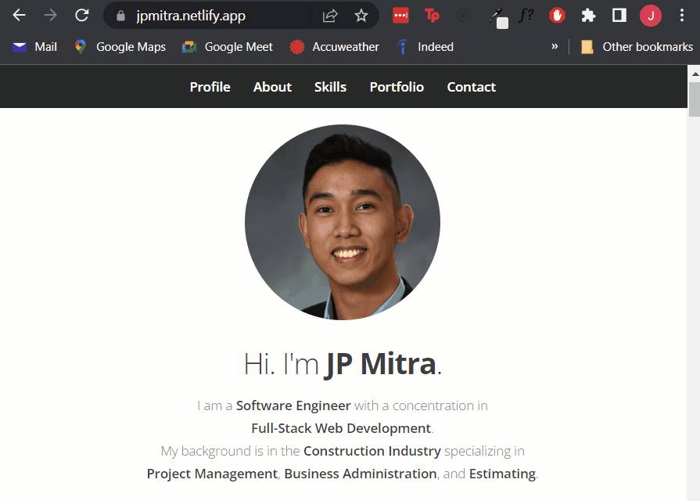
Task: Open the J profile avatar menu
Action: [651, 16]
